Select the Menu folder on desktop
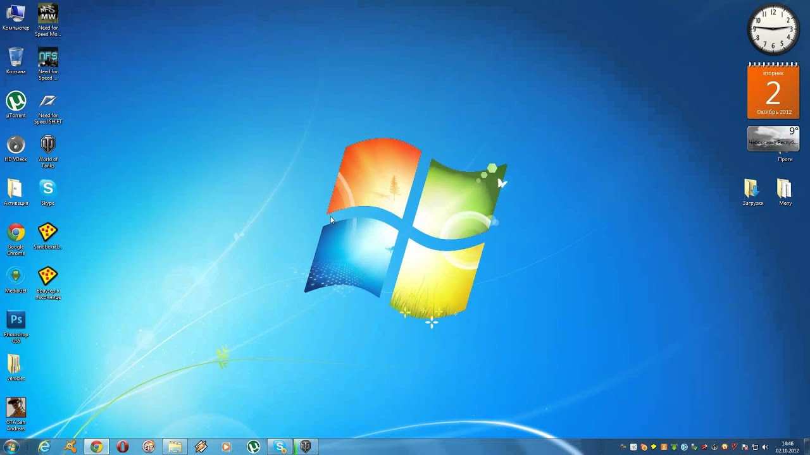This screenshot has height=455, width=810. [785, 192]
